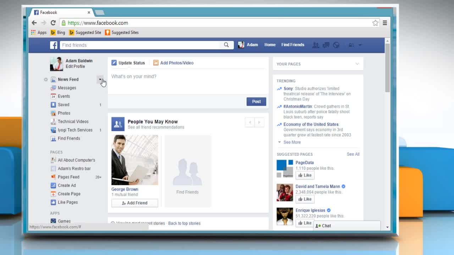The width and height of the screenshot is (454, 255).
Task: Click gear icon beside News Feed
Action: [46, 79]
